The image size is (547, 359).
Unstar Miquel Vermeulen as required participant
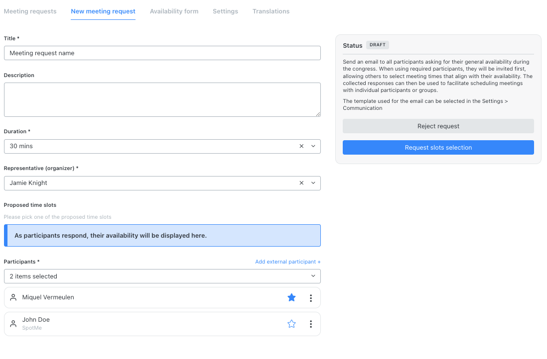pyautogui.click(x=291, y=297)
